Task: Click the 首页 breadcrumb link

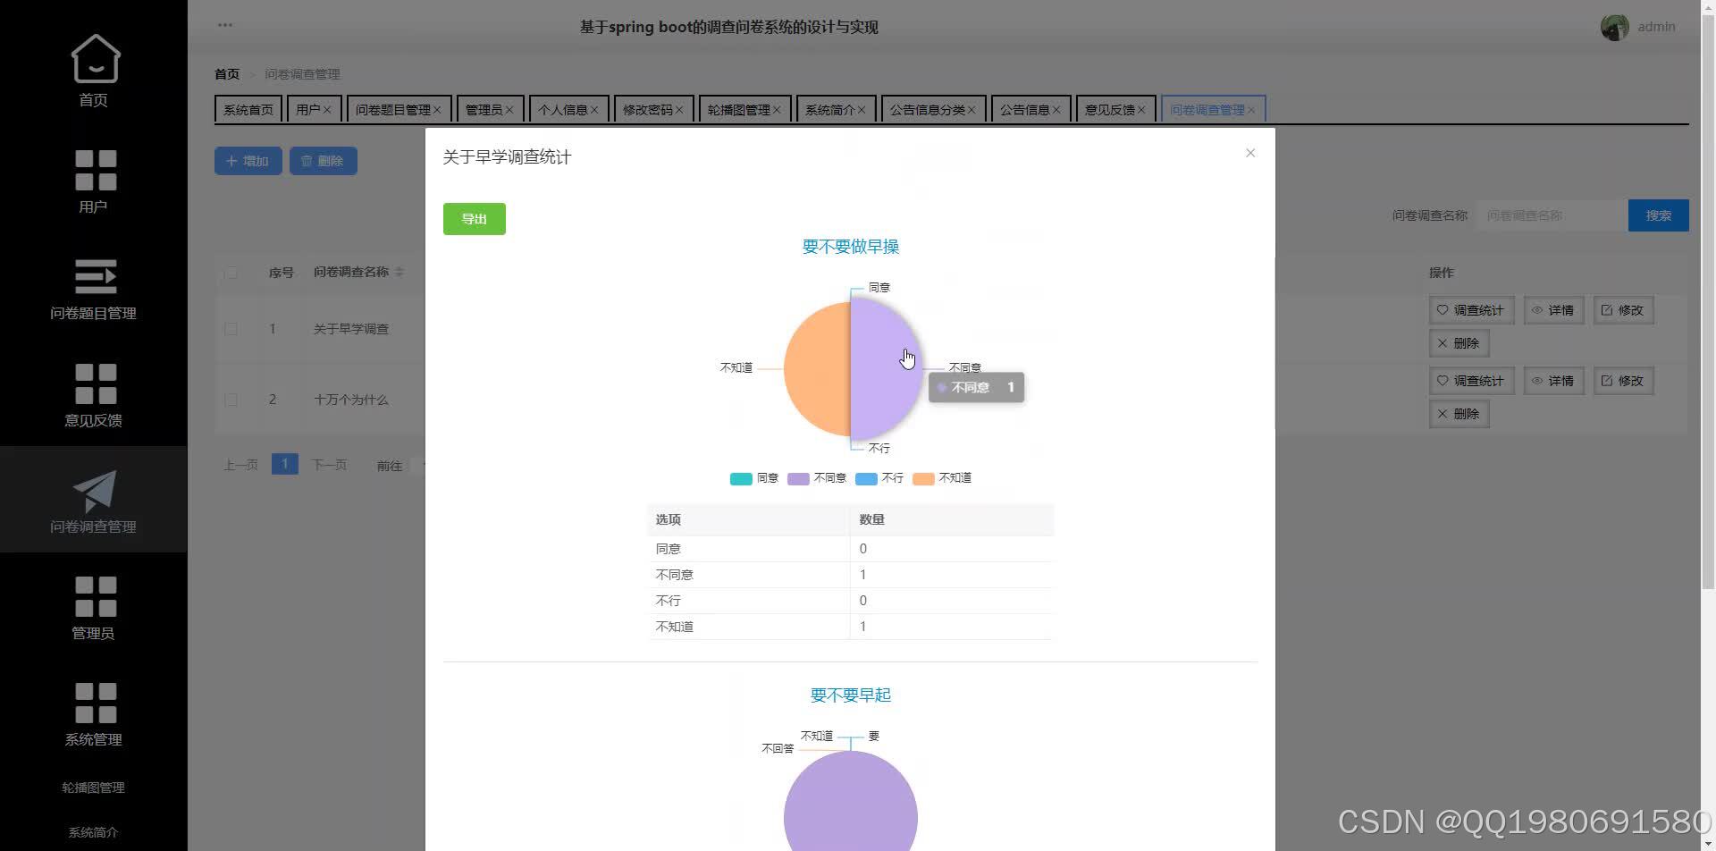Action: [227, 74]
